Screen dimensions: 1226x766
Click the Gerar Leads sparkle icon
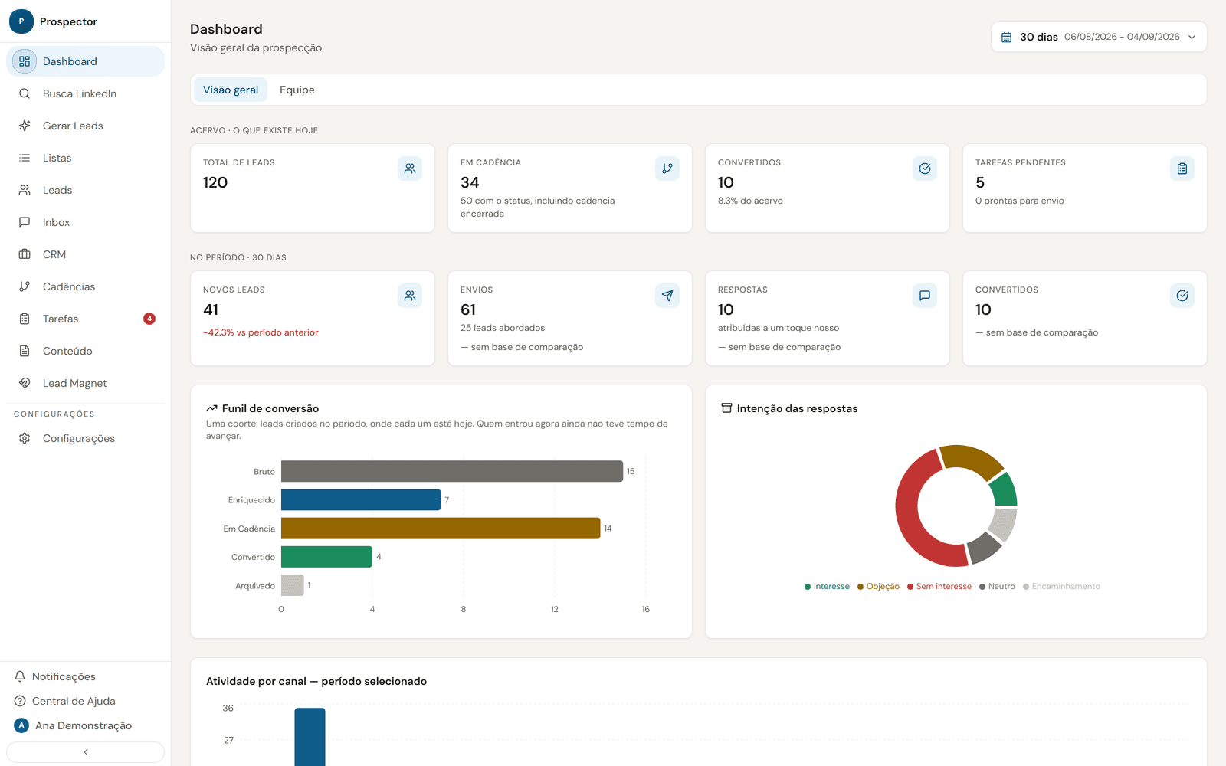pos(25,126)
